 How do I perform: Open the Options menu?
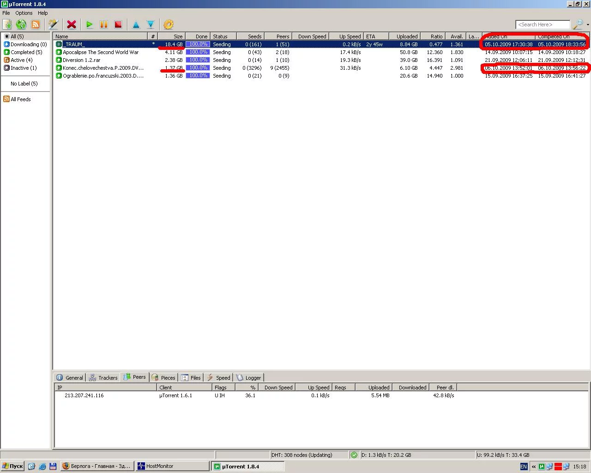[x=24, y=13]
